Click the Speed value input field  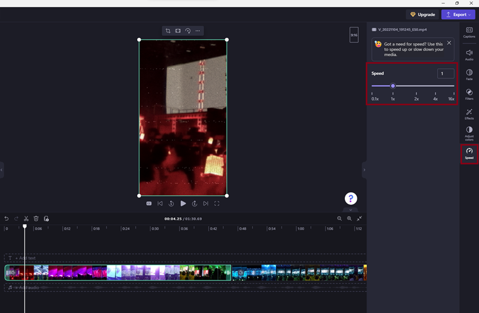[445, 74]
